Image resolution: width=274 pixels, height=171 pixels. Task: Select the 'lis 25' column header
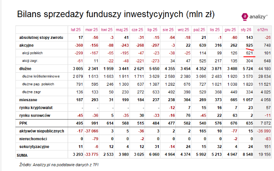coord(215,30)
